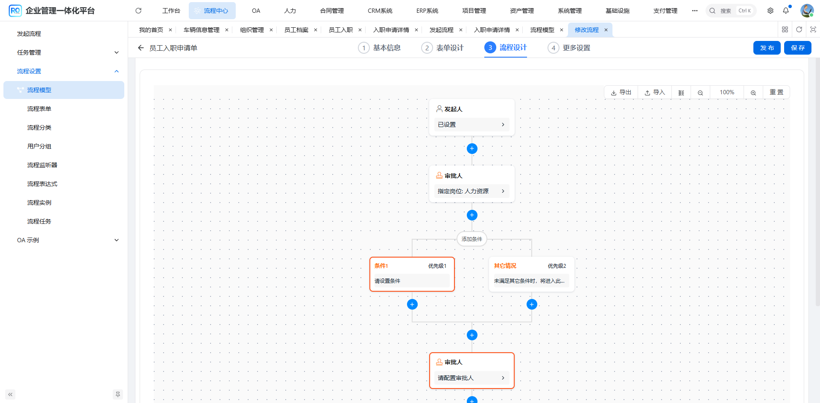Image resolution: width=820 pixels, height=403 pixels.
Task: Add a node after the condition branches merge
Action: click(472, 335)
